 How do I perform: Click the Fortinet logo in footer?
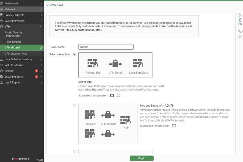pyautogui.click(x=21, y=159)
